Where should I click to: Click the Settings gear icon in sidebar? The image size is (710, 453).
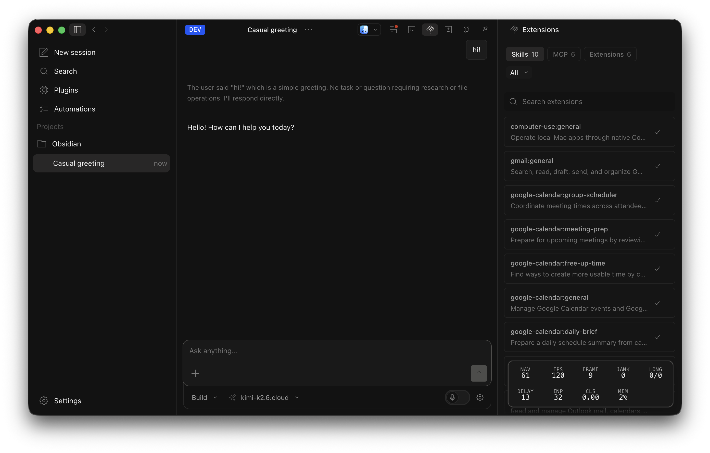coord(44,400)
